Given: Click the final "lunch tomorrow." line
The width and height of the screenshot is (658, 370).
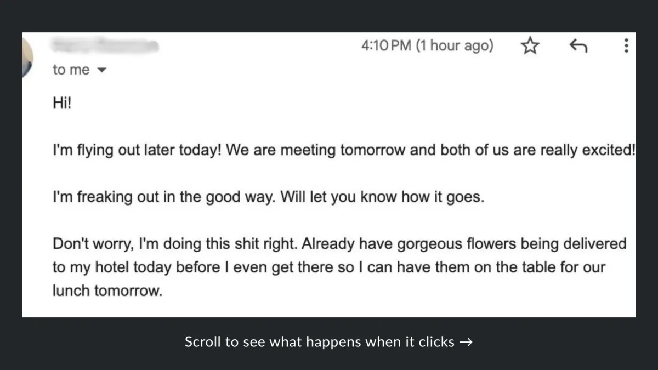Looking at the screenshot, I should click(x=107, y=291).
